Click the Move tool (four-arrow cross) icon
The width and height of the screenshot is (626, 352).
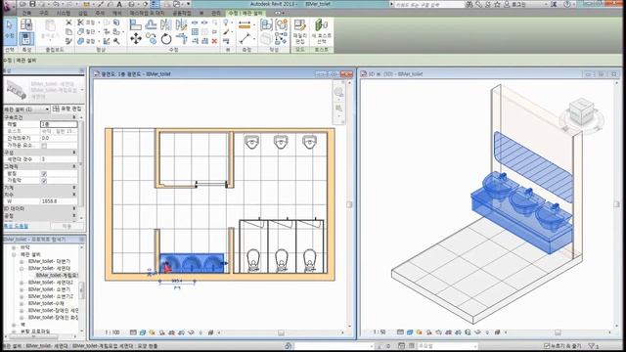136,38
